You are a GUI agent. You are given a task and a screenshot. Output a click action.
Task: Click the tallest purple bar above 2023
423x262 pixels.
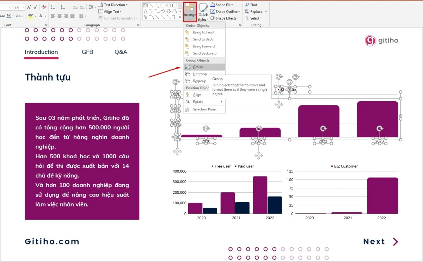pyautogui.click(x=378, y=119)
